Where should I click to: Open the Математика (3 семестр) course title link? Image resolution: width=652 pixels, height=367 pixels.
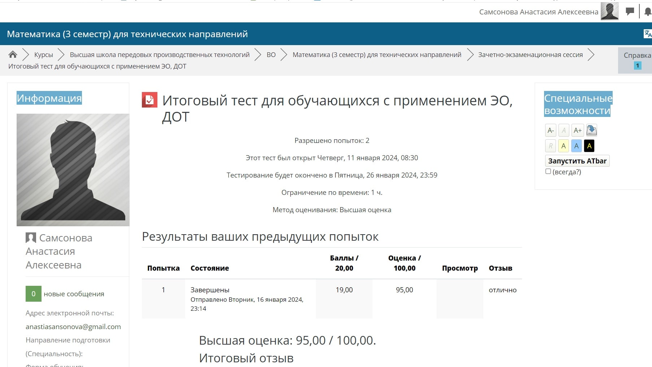point(377,54)
